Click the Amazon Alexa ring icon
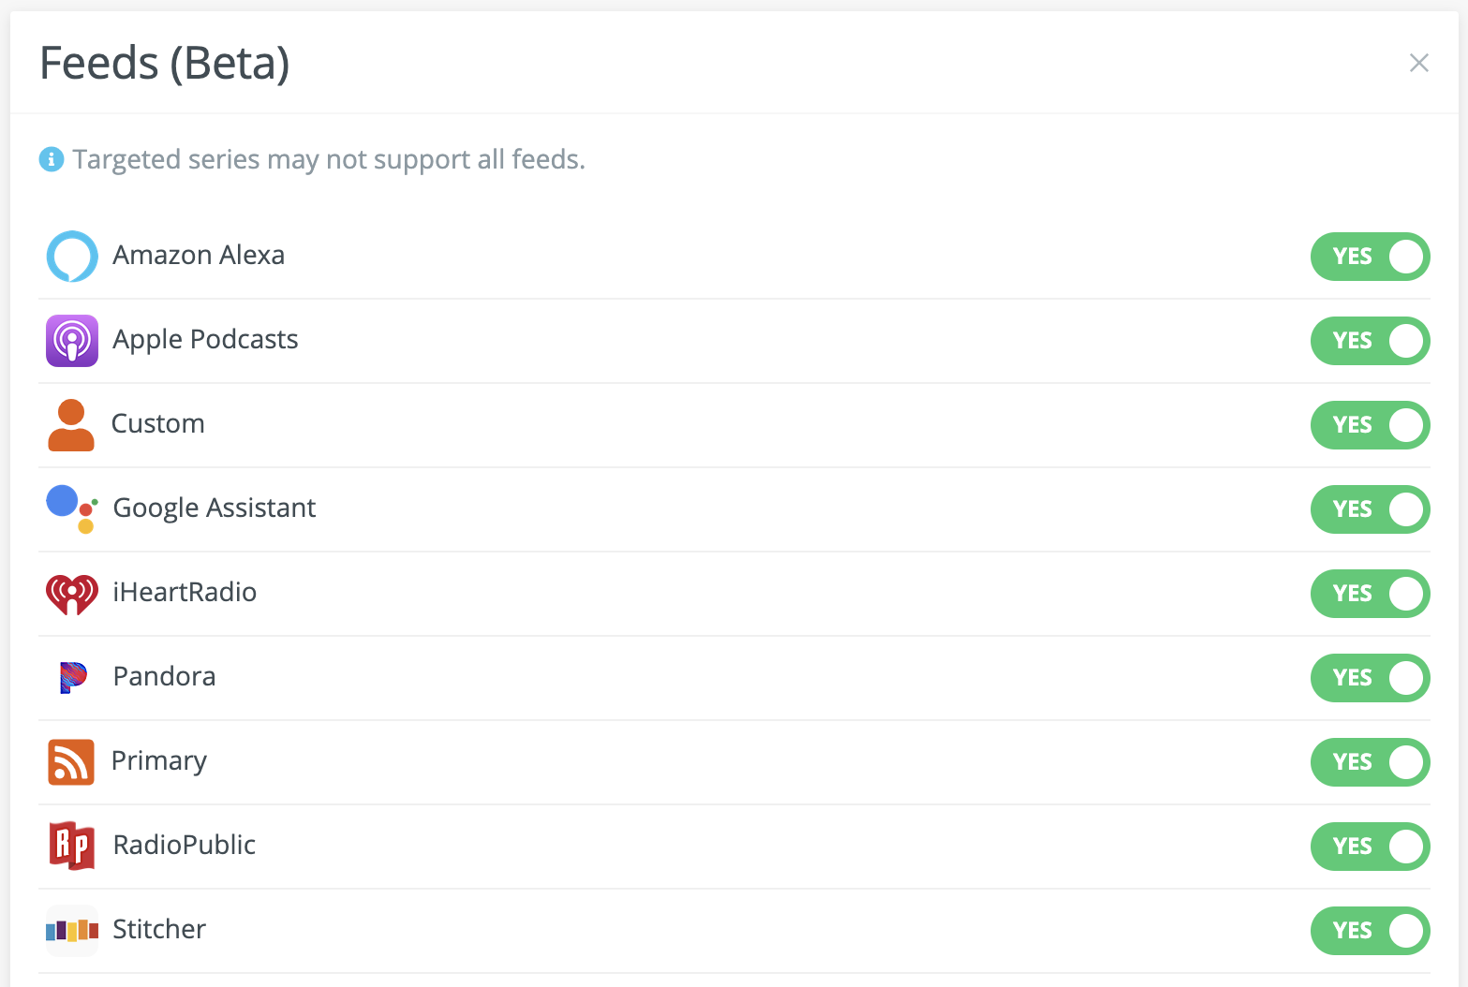The image size is (1468, 987). click(x=72, y=257)
